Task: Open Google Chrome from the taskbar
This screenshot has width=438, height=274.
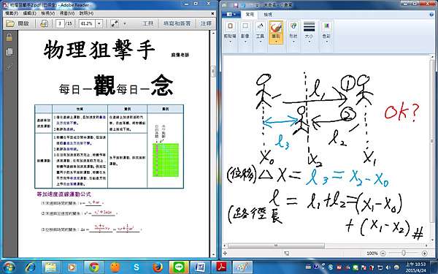Action: click(94, 267)
